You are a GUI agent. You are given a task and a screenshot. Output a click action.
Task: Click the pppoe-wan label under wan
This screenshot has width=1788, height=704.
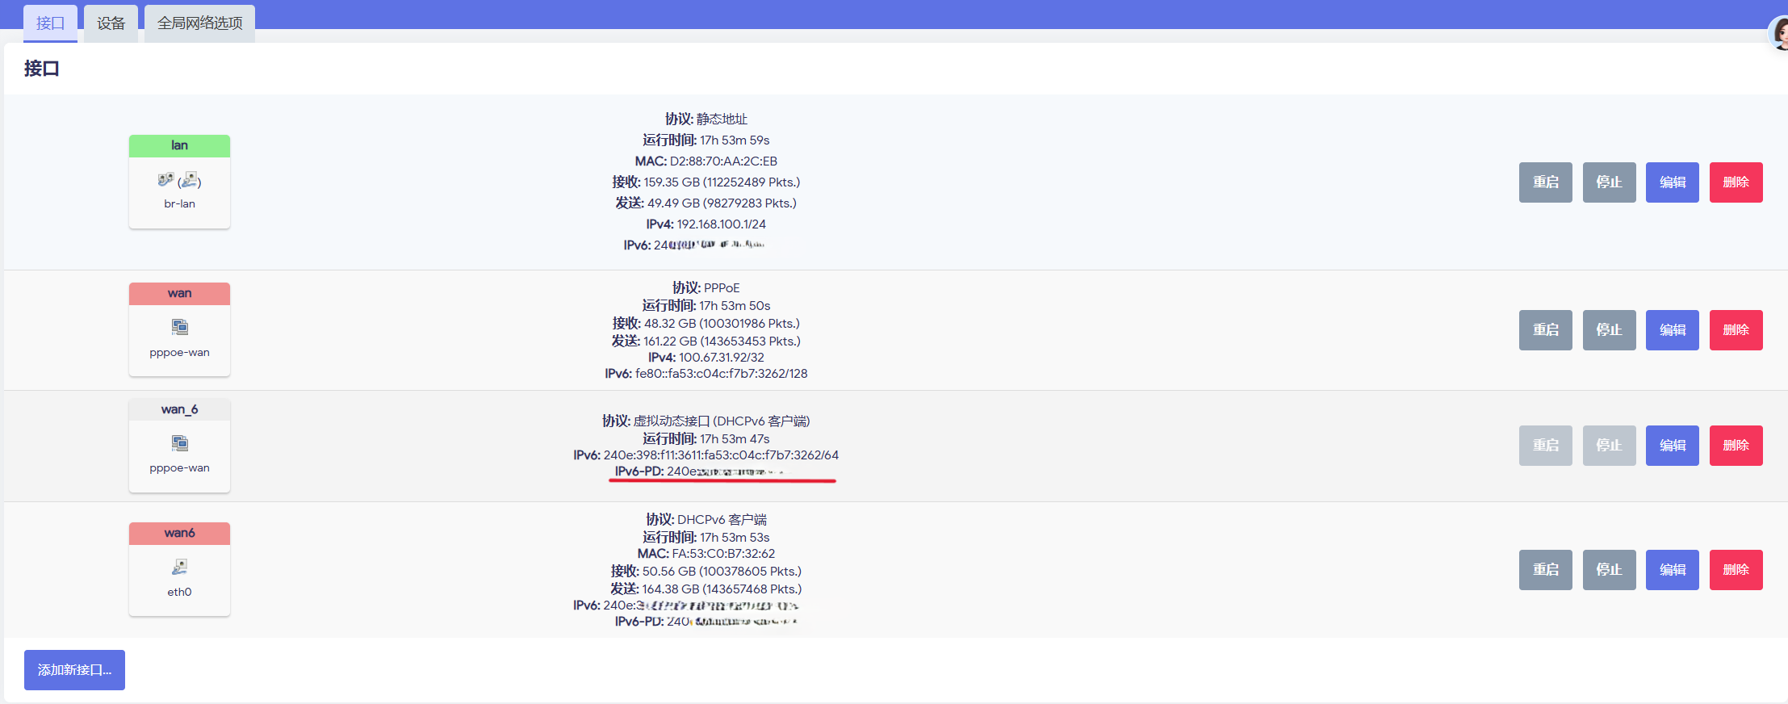point(179,353)
